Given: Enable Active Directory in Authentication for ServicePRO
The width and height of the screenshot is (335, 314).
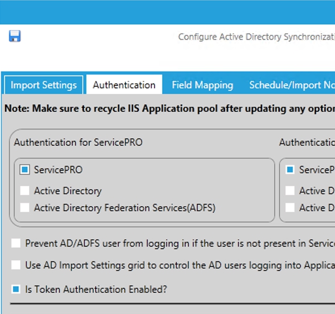Looking at the screenshot, I should [x=25, y=191].
